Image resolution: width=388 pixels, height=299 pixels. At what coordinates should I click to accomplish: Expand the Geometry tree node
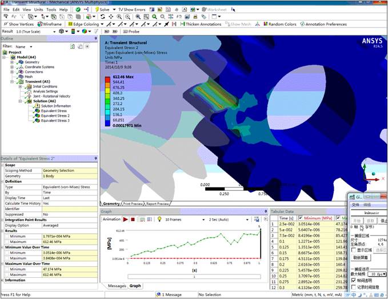point(13,62)
